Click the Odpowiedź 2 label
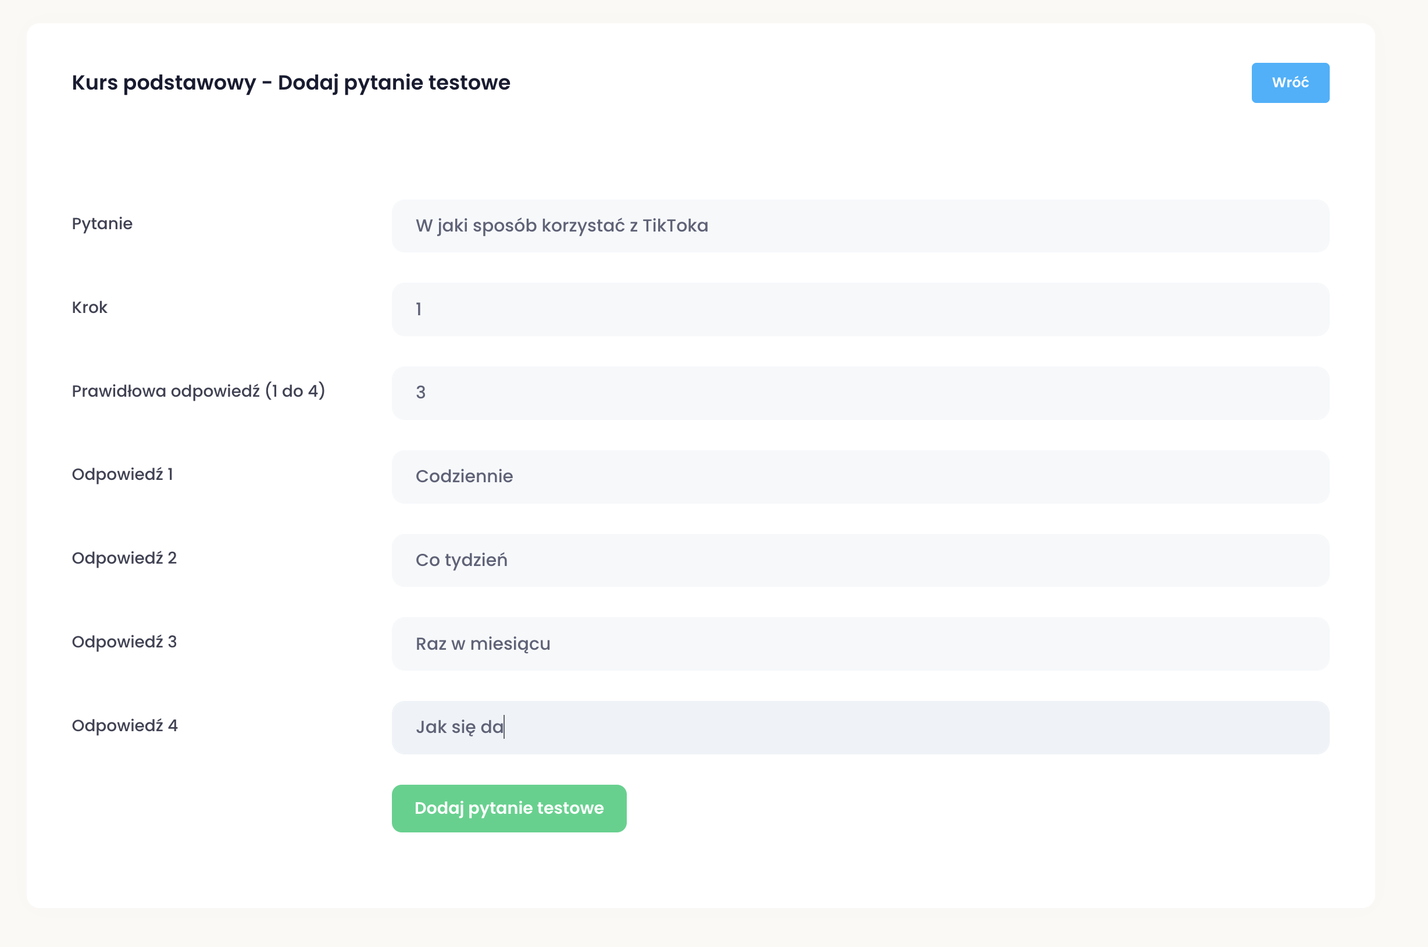Viewport: 1428px width, 947px height. click(x=124, y=558)
